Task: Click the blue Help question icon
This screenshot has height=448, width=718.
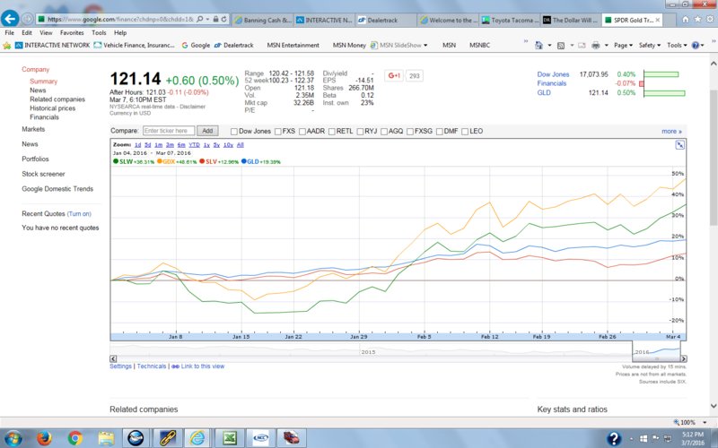Action: click(696, 46)
